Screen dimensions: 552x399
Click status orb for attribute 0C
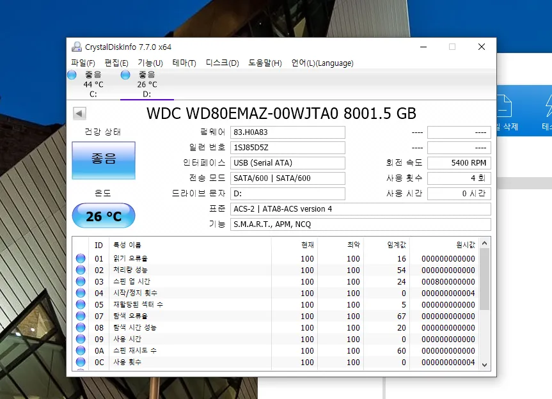[81, 362]
